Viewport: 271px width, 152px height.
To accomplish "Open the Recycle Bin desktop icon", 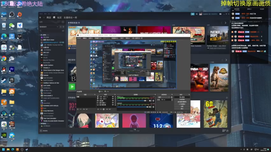I will [x=4, y=26].
